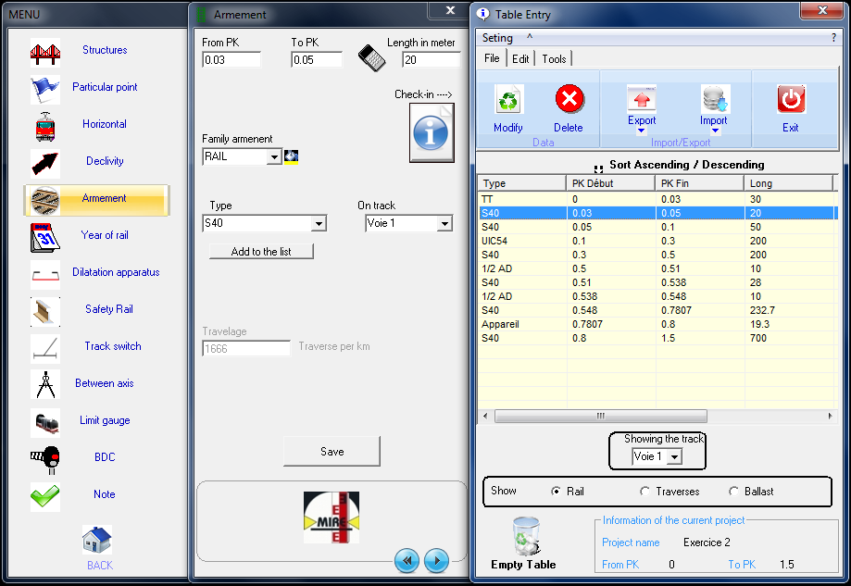851x586 pixels.
Task: Open the Check-in info document icon
Action: [x=432, y=133]
